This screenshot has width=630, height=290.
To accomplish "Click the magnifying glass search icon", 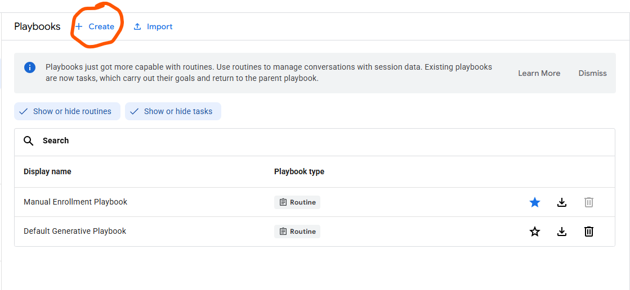I will click(x=29, y=141).
